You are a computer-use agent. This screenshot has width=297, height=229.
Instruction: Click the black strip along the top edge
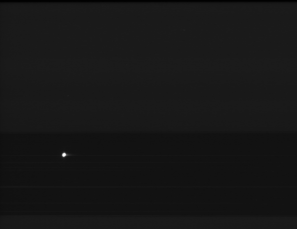click(x=148, y=1)
